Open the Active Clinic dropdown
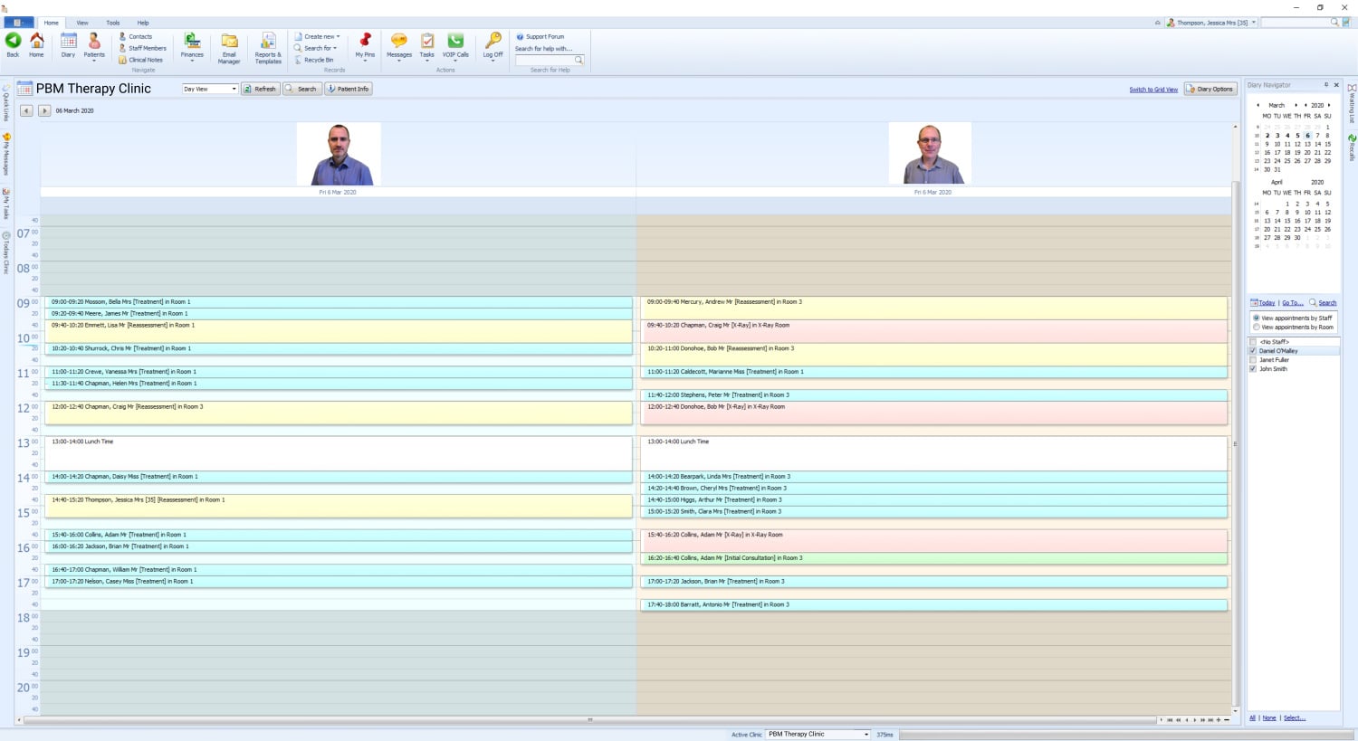The image size is (1358, 741). [x=865, y=735]
